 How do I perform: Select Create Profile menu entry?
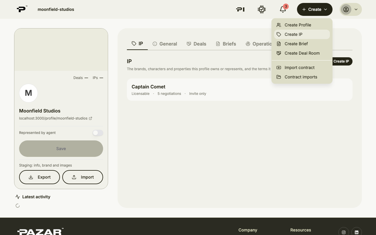302,25
